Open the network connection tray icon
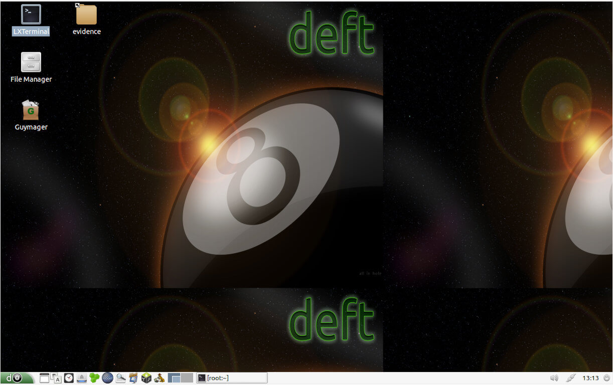613x385 pixels. coord(570,378)
